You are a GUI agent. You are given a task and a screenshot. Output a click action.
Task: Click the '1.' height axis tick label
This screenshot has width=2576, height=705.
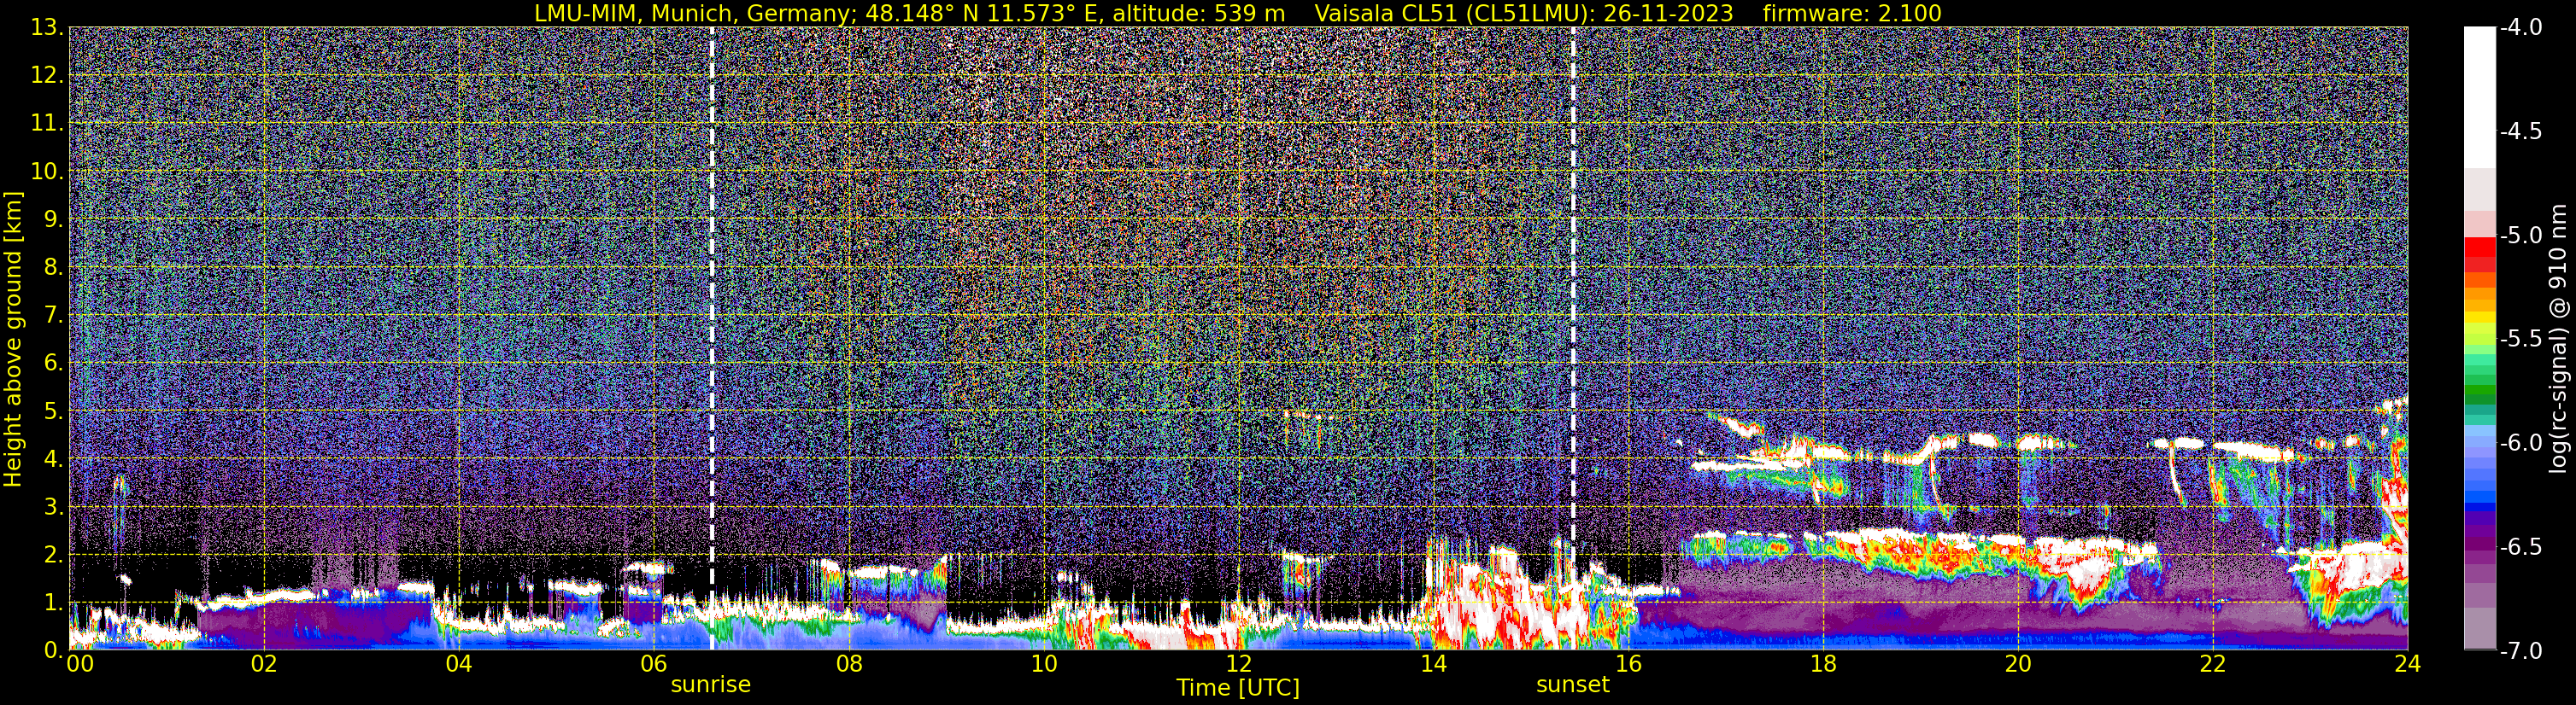[53, 602]
